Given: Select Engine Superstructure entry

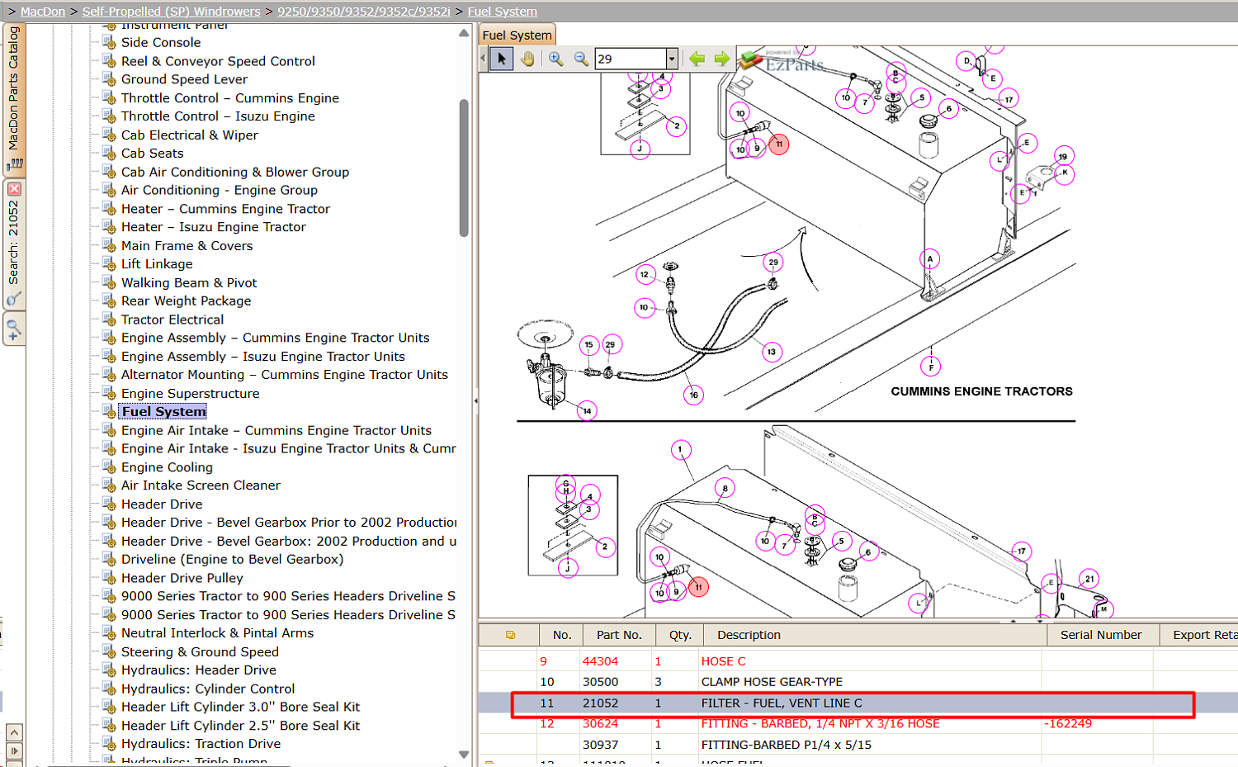Looking at the screenshot, I should (x=191, y=393).
